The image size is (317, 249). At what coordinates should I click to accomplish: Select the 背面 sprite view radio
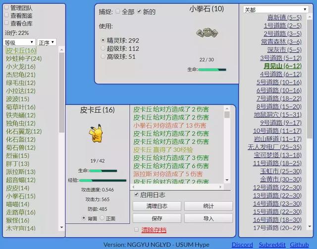click(x=84, y=218)
